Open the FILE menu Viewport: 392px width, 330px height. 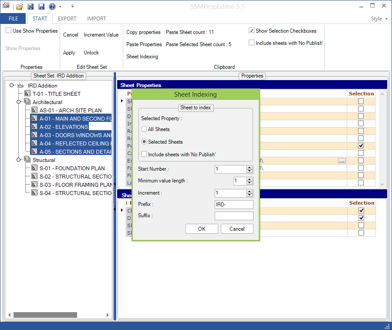13,19
